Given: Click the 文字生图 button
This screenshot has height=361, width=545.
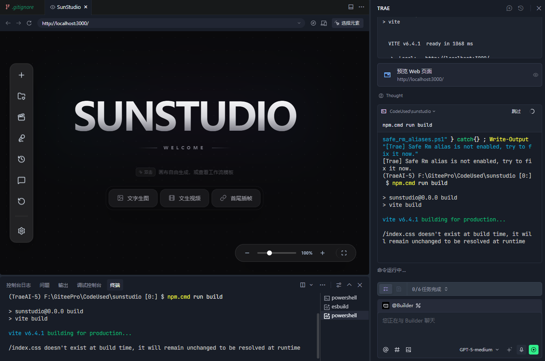Looking at the screenshot, I should coord(133,198).
